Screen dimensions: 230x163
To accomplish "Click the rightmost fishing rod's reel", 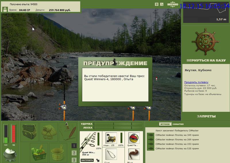I will (148, 108).
